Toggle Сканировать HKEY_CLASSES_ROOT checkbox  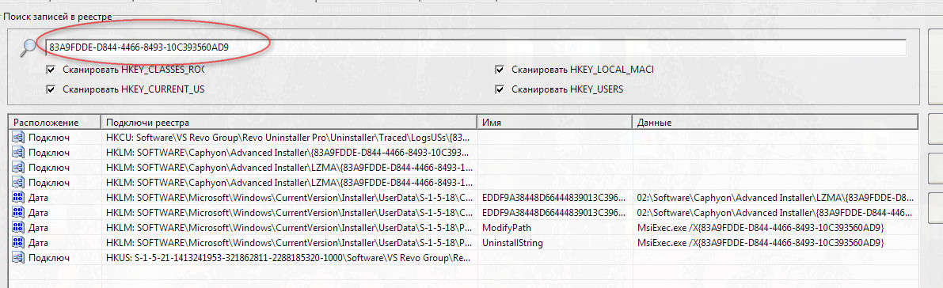pyautogui.click(x=51, y=70)
